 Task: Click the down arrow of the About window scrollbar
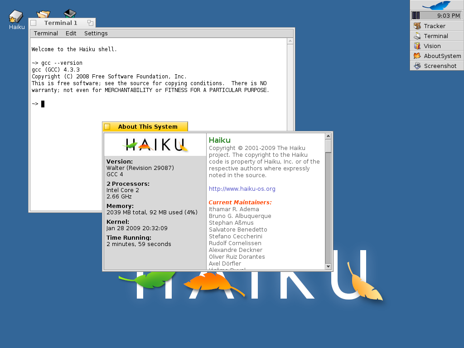coord(328,266)
